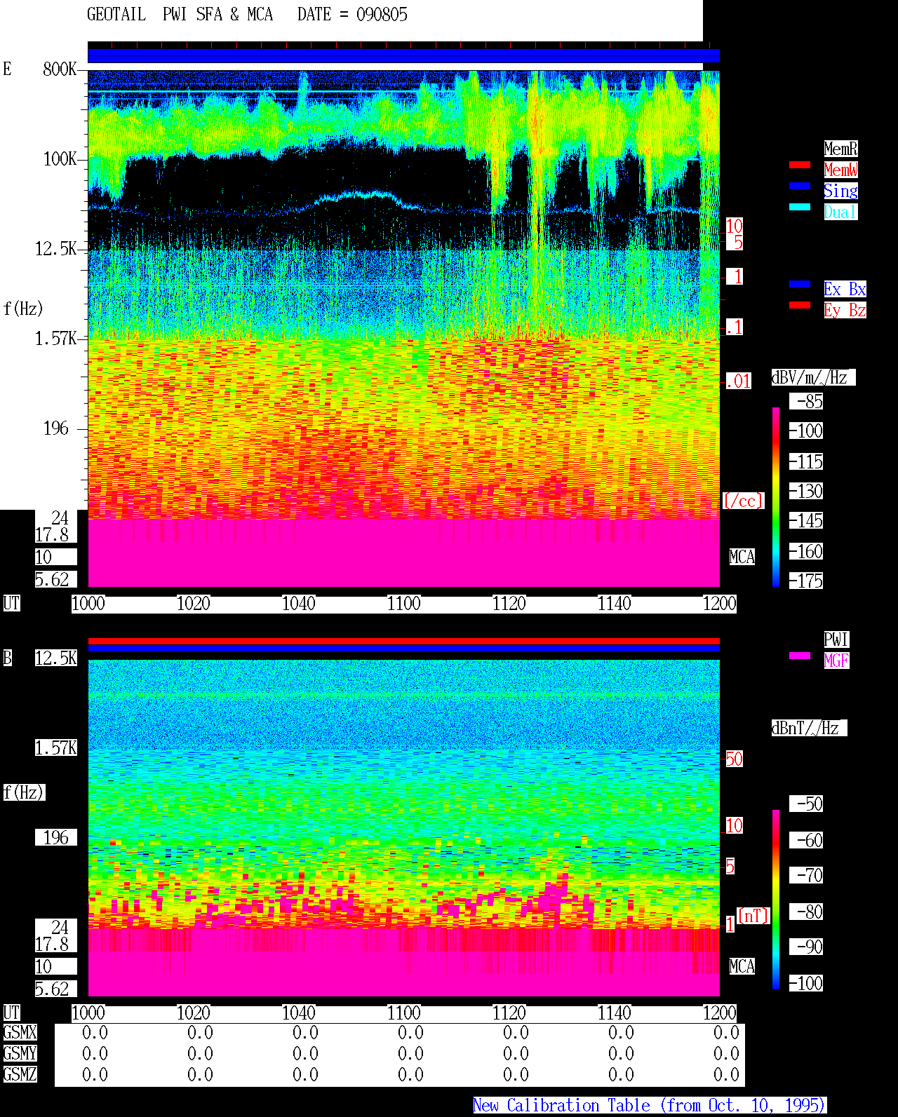Image resolution: width=898 pixels, height=1117 pixels.
Task: Click the 800K frequency axis label
Action: point(60,69)
